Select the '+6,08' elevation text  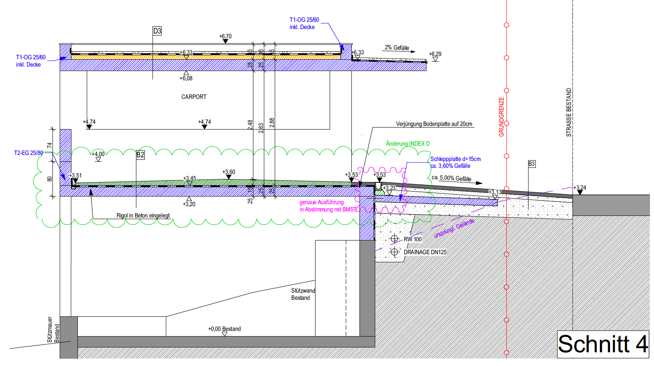click(x=186, y=78)
